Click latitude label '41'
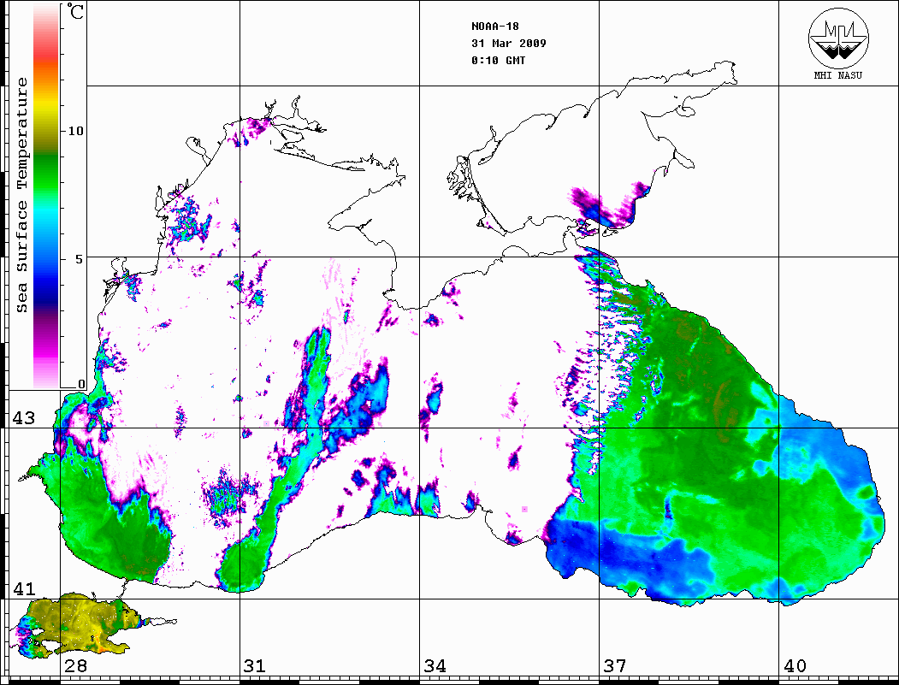This screenshot has height=685, width=899. [24, 588]
